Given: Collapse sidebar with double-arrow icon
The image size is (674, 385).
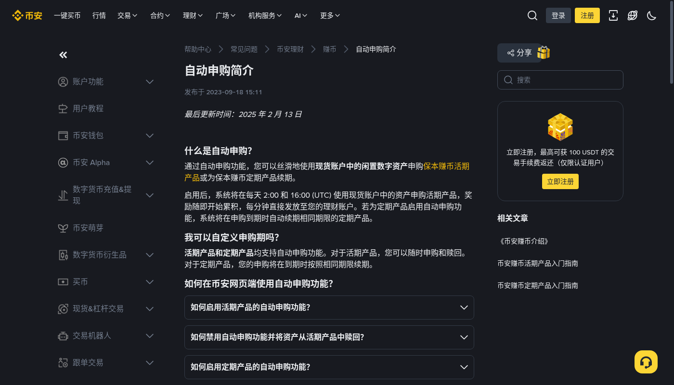Looking at the screenshot, I should pyautogui.click(x=63, y=55).
